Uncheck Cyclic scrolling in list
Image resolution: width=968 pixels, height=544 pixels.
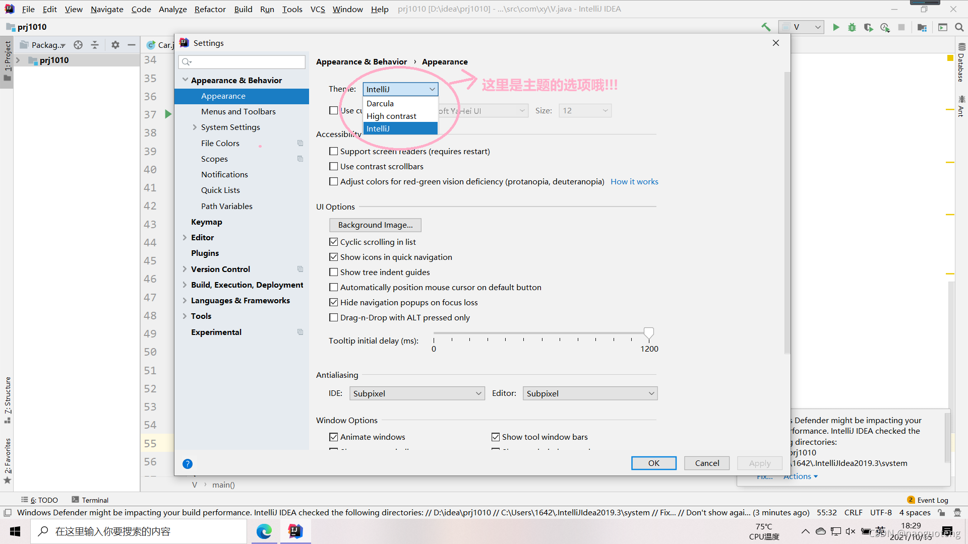[333, 242]
